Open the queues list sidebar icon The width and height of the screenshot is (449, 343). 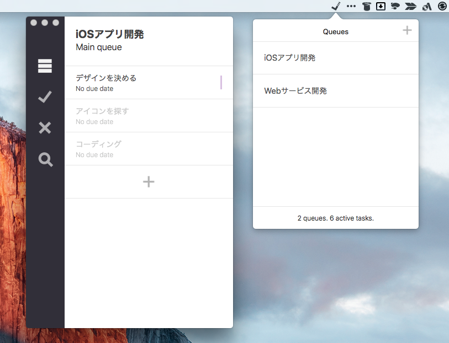(45, 66)
